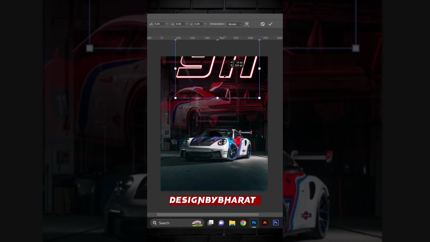Click the active Photoshop taskbar icon
The image size is (430, 242).
coord(254,223)
